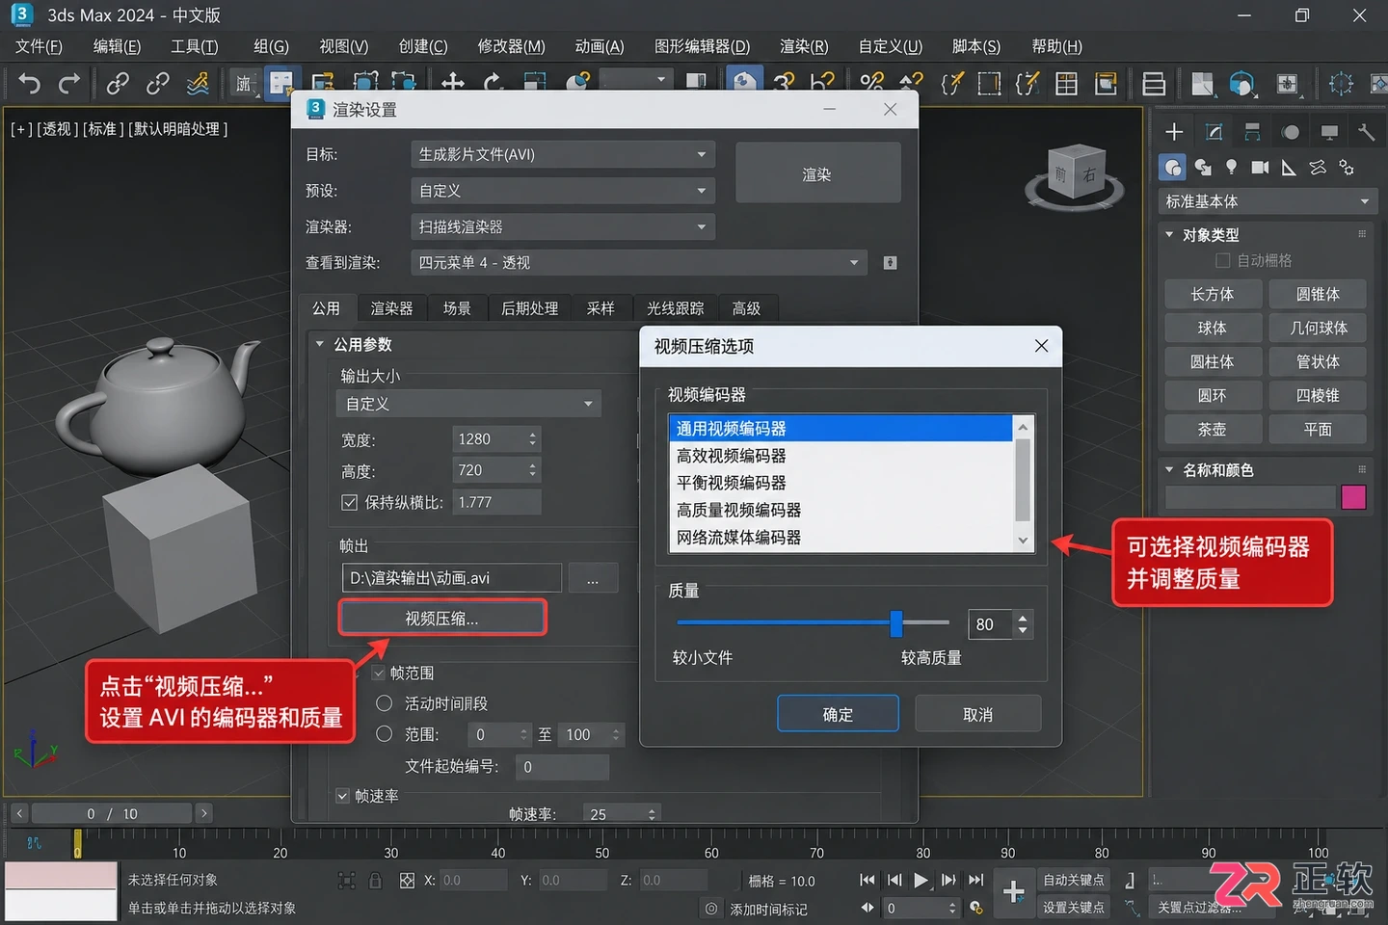The width and height of the screenshot is (1388, 925).
Task: Open the 输出大小 自定义 dropdown
Action: [468, 404]
